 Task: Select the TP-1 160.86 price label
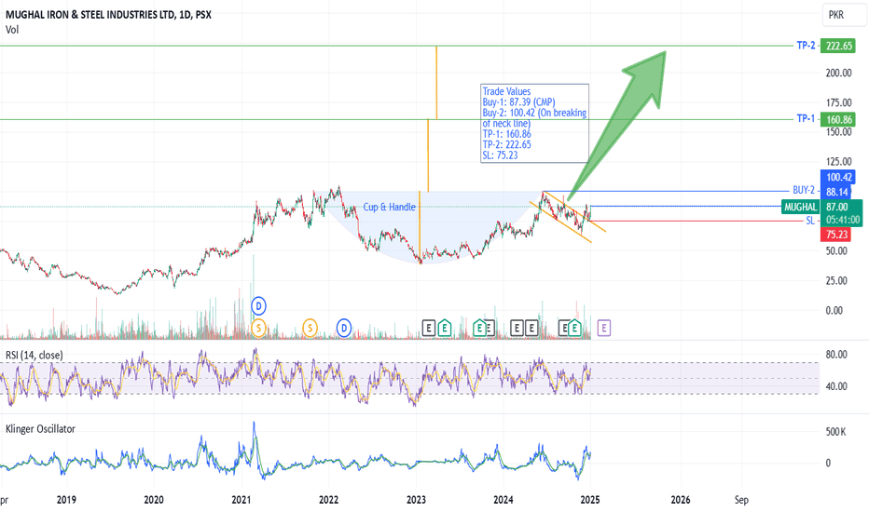839,119
